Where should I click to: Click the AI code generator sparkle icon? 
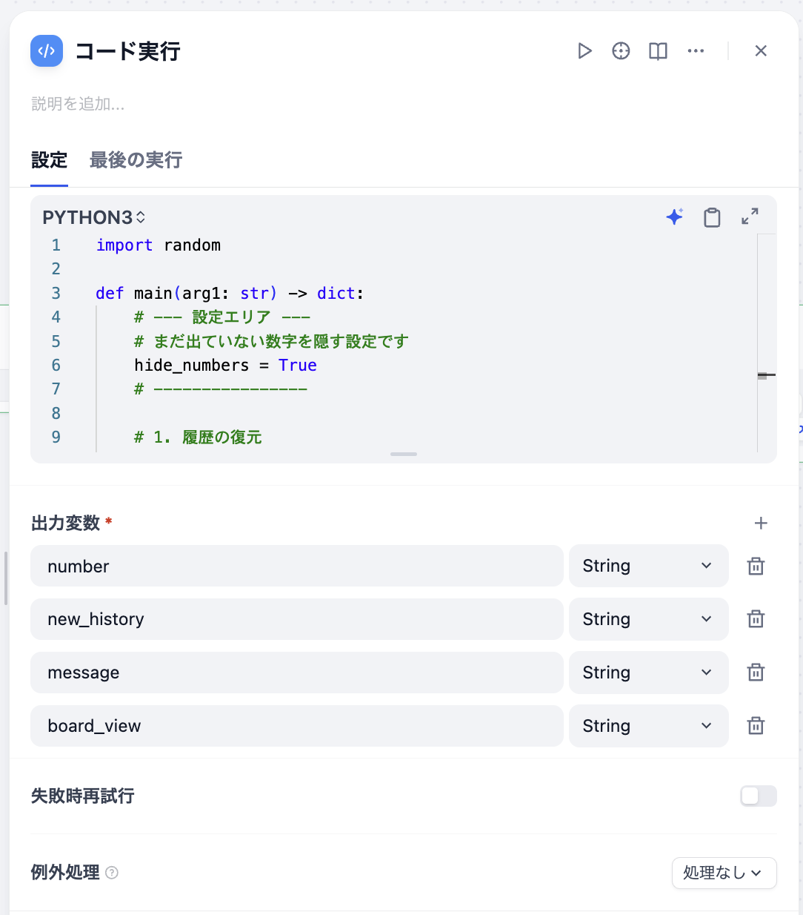(x=674, y=217)
